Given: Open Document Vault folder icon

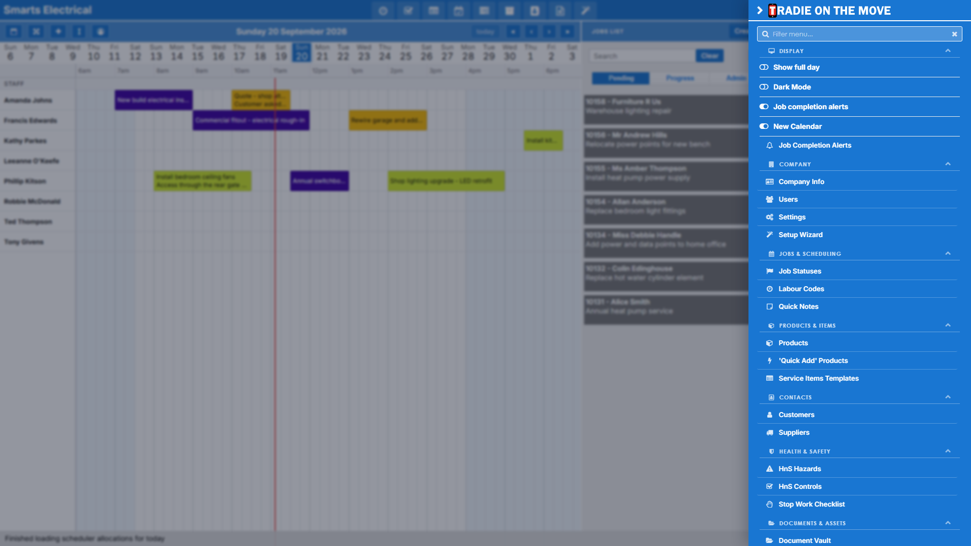Looking at the screenshot, I should click(x=770, y=540).
